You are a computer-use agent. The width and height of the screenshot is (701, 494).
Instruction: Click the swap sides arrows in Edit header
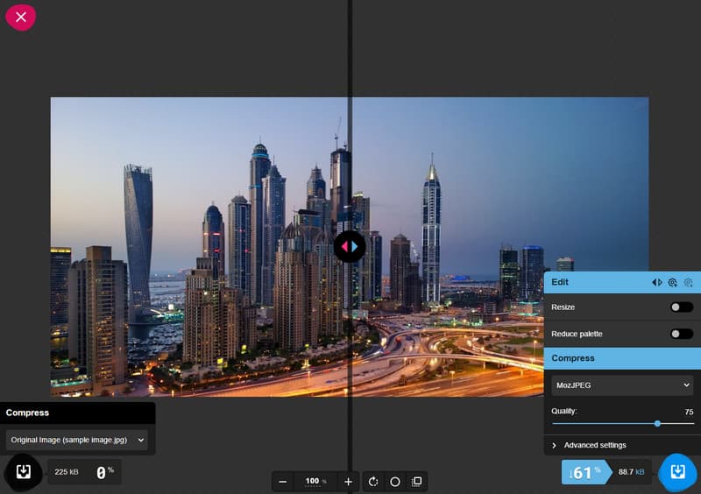[657, 282]
